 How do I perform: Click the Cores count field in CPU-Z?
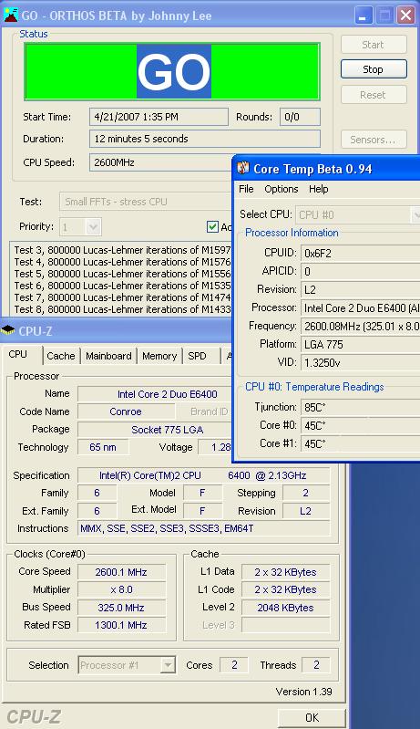[x=234, y=665]
